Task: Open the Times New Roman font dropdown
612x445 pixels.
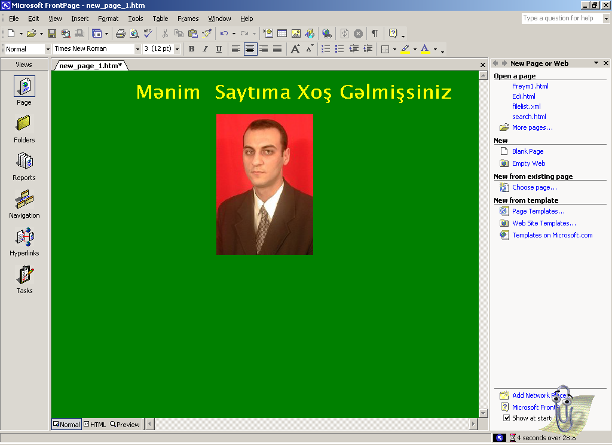Action: point(137,49)
